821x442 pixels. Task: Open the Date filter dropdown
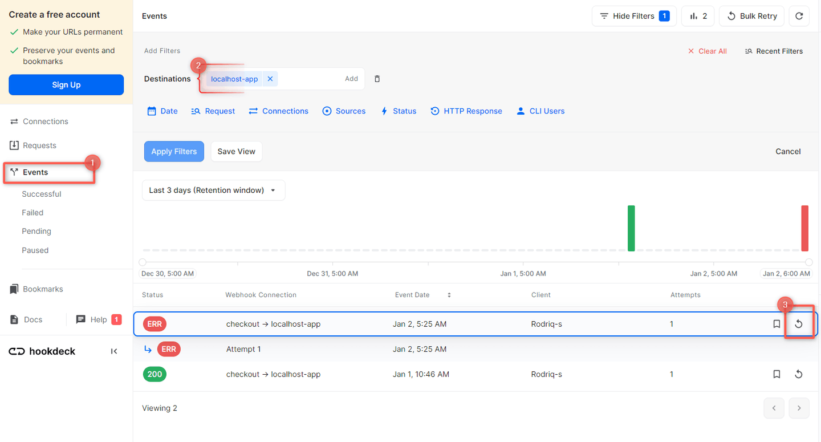[162, 111]
